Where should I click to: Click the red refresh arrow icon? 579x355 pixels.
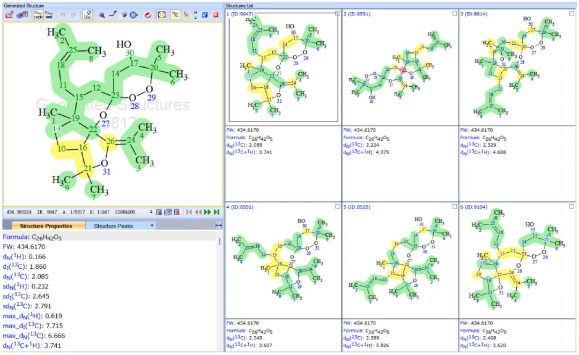coord(148,15)
